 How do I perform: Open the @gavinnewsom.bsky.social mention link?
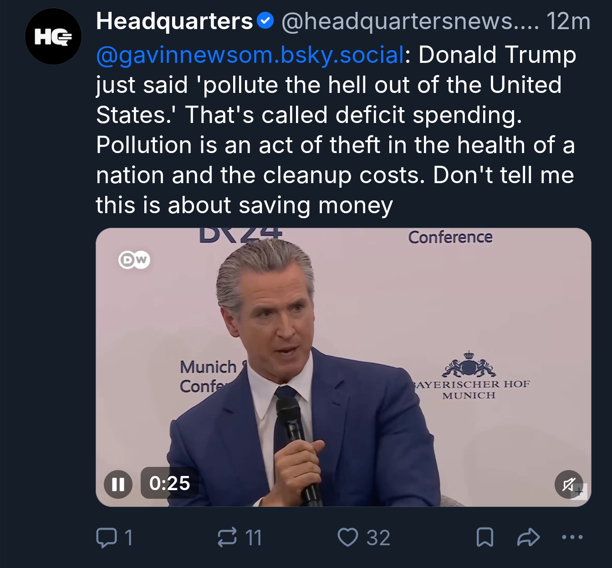(x=250, y=55)
